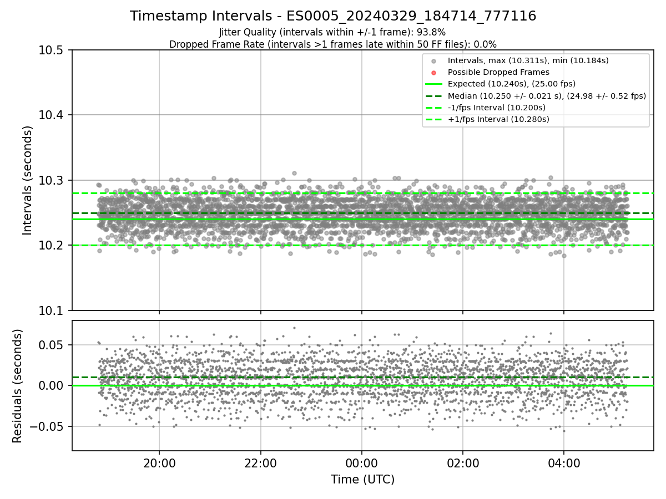Select the legend entry 'Expected (10.240s), (25.00 fps)'
The width and height of the screenshot is (666, 499).
(512, 84)
